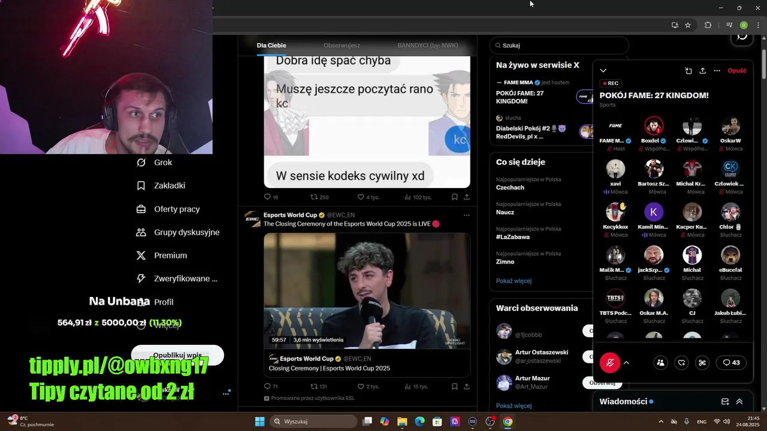Repost the kodeks cywilny post
Screen dimensions: 767x431
319,197
